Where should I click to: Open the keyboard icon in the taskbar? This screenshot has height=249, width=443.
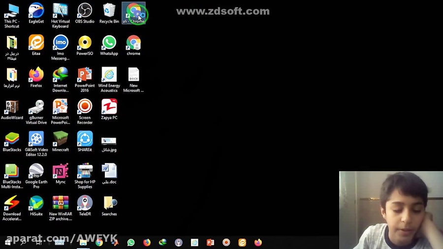[x=60, y=243]
